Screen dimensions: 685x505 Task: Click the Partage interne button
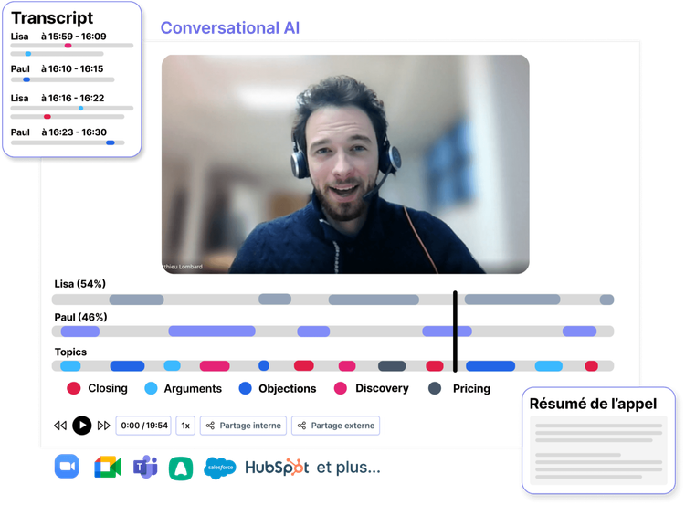point(243,426)
